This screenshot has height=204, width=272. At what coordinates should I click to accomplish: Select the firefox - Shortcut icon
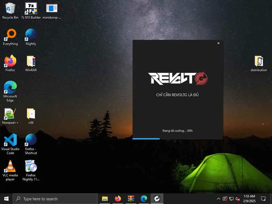(31, 144)
